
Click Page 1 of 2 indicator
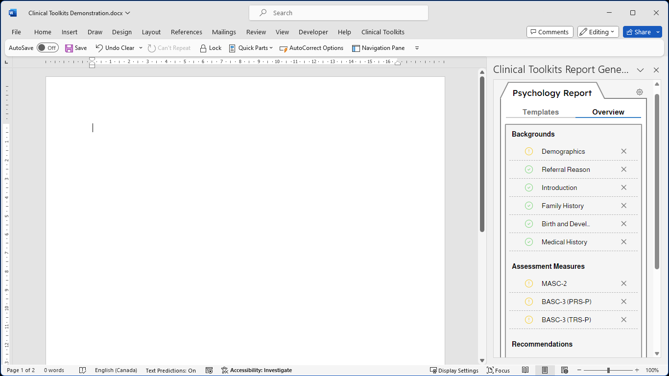pyautogui.click(x=21, y=370)
